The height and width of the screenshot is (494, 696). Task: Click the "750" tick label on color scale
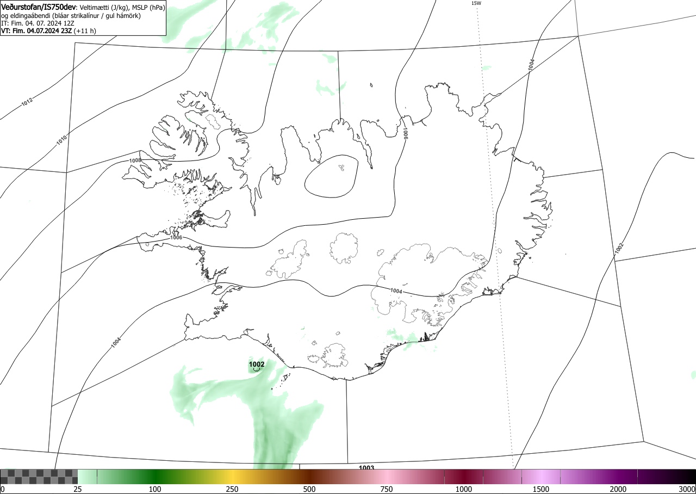[x=387, y=489]
